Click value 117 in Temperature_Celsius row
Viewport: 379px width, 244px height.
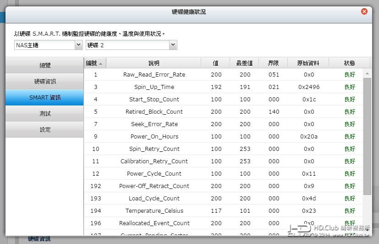216,211
